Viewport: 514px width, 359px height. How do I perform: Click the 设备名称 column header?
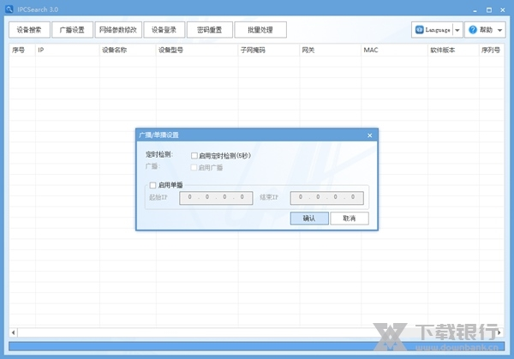[128, 51]
